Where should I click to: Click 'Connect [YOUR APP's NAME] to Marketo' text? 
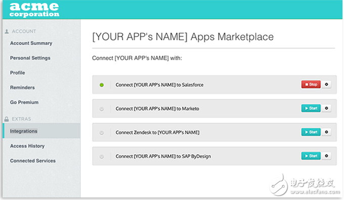(157, 109)
